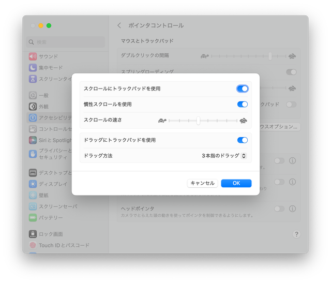The width and height of the screenshot is (331, 283).
Task: Select サウンド label in sidebar
Action: (x=48, y=56)
